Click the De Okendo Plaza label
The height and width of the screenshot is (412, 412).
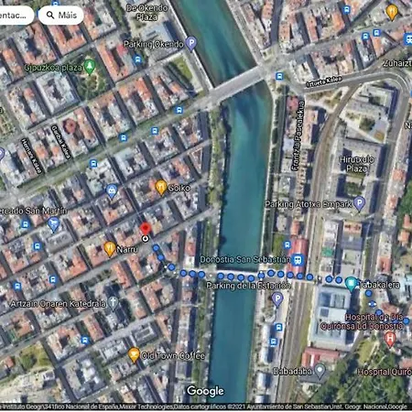point(147,12)
